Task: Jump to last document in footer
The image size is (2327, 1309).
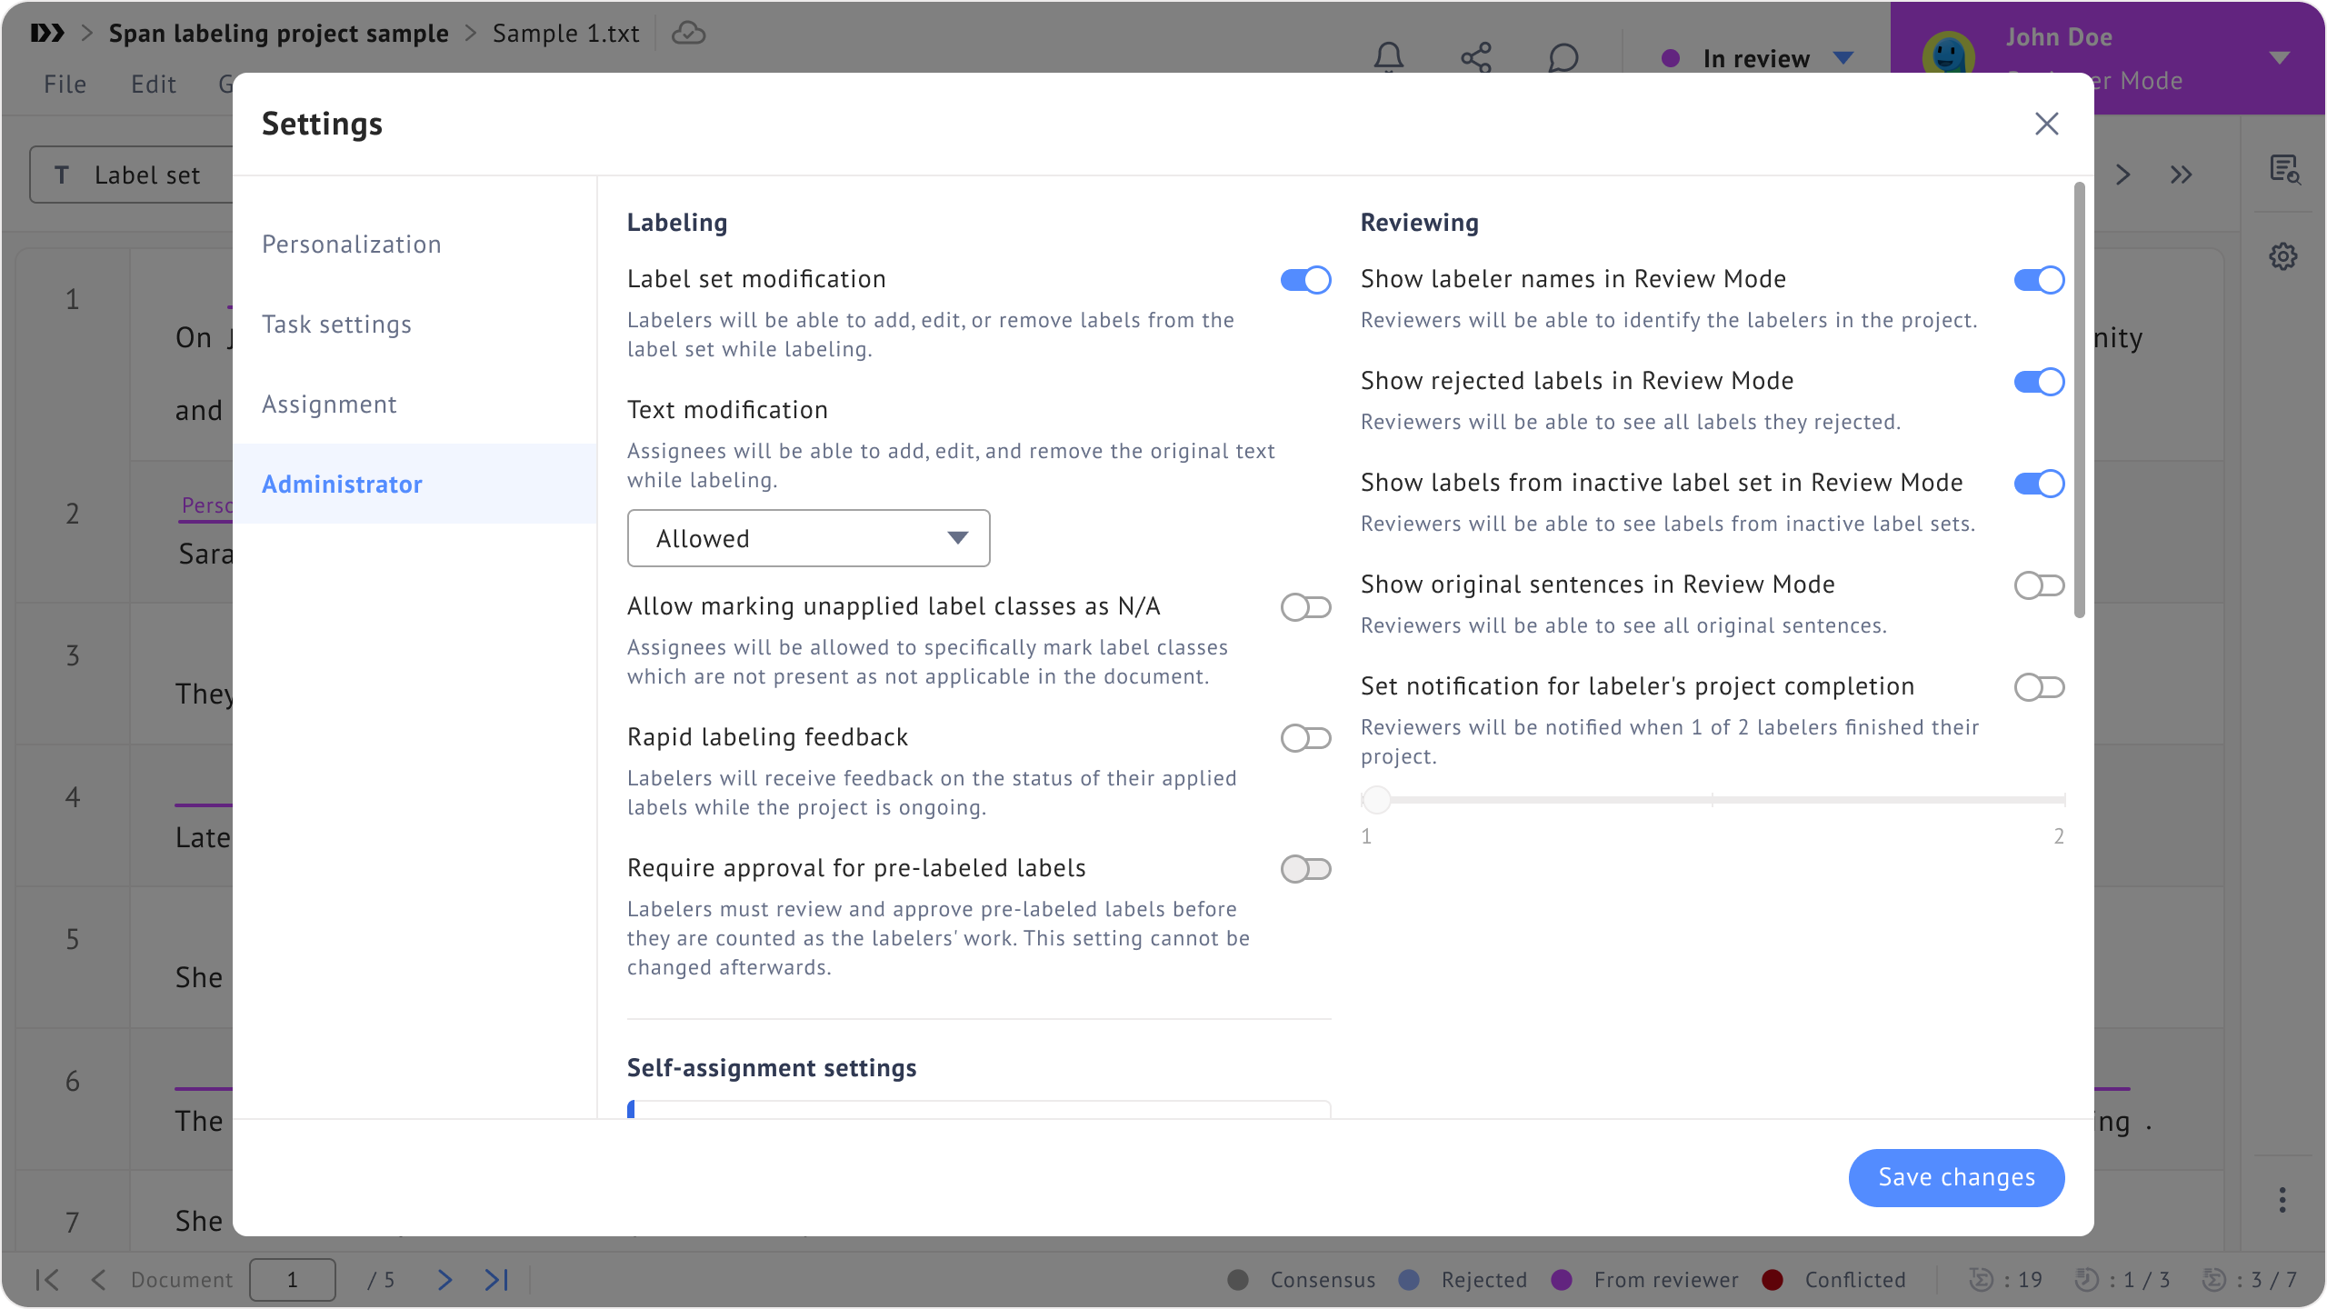Action: tap(496, 1280)
